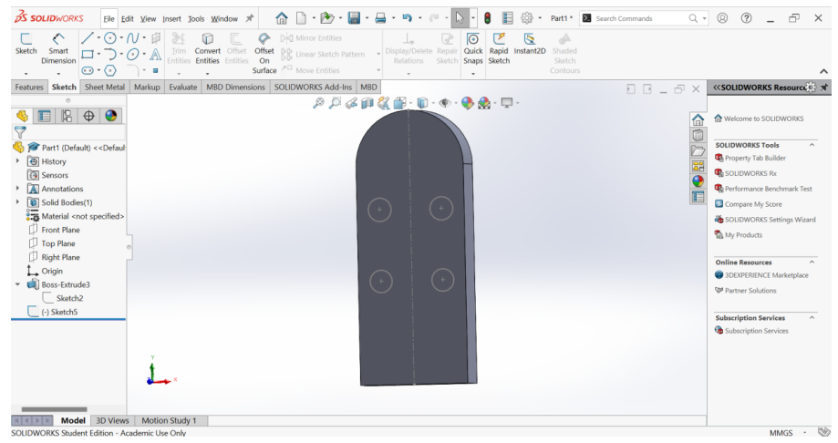838x443 pixels.
Task: Click the Save icon
Action: (354, 18)
